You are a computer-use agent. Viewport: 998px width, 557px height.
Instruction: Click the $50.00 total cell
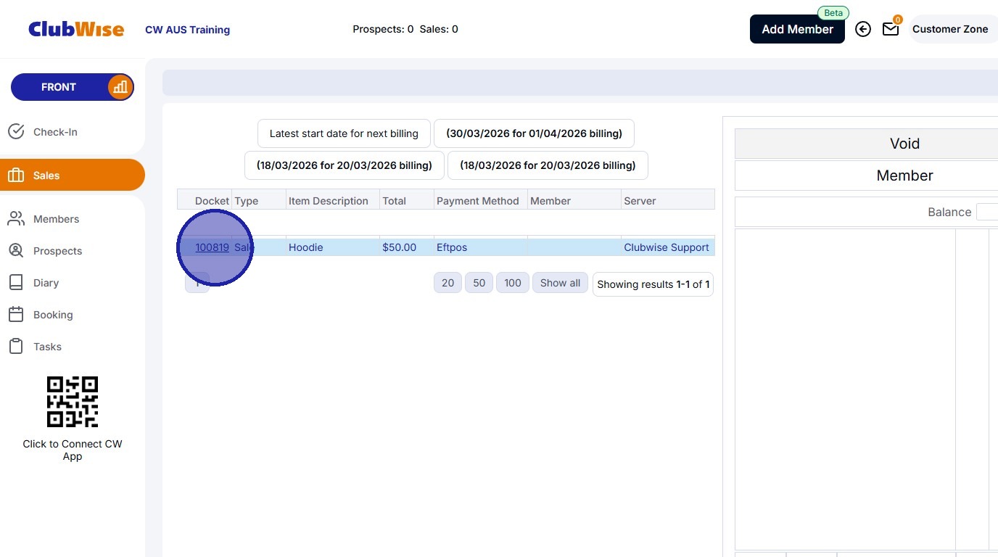click(406, 247)
